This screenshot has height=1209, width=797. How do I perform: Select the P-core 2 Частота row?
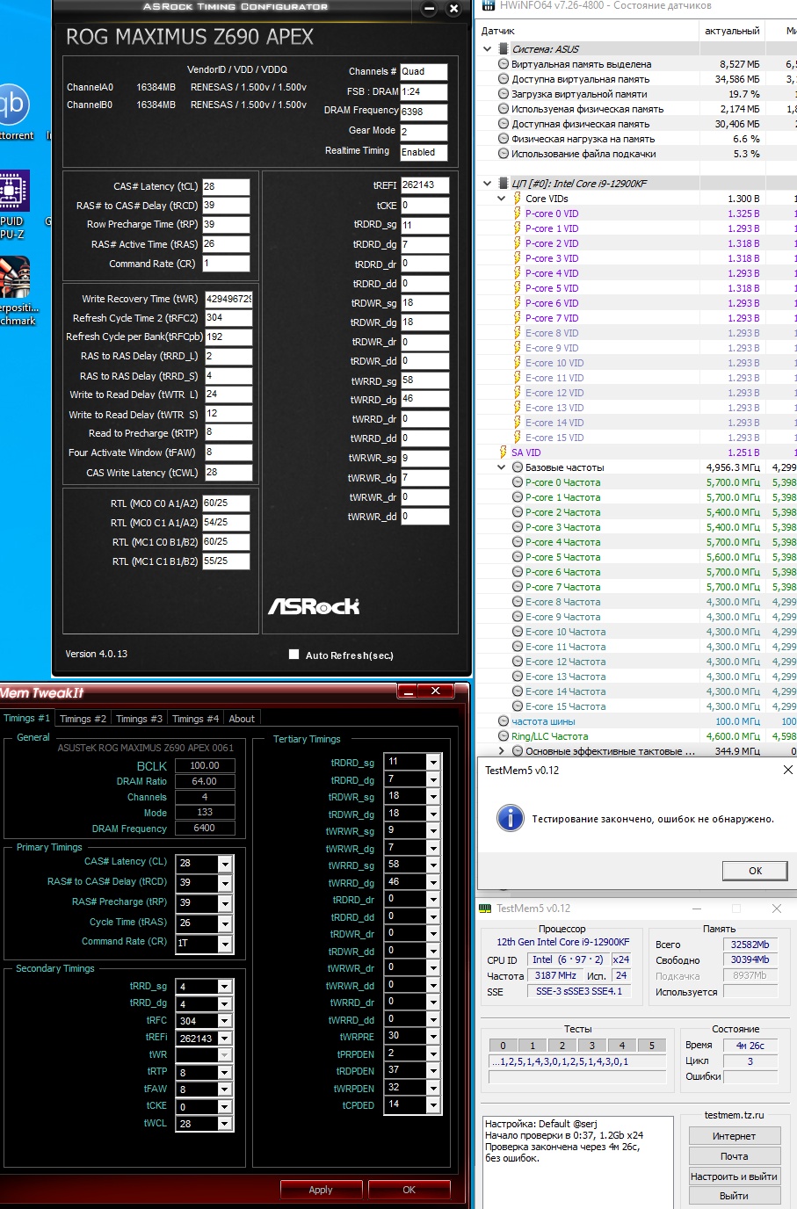click(x=635, y=512)
